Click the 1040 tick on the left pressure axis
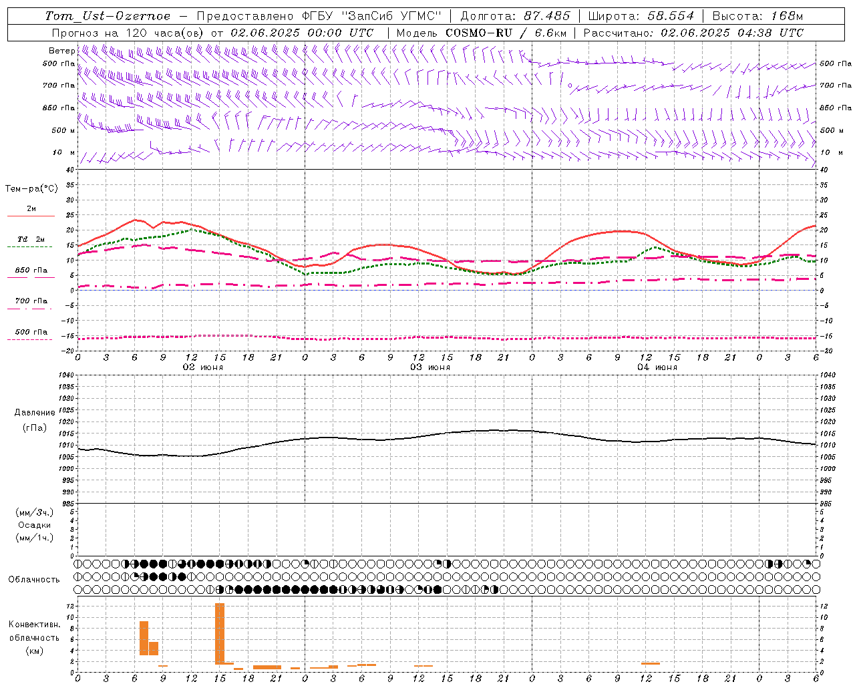 [66, 375]
